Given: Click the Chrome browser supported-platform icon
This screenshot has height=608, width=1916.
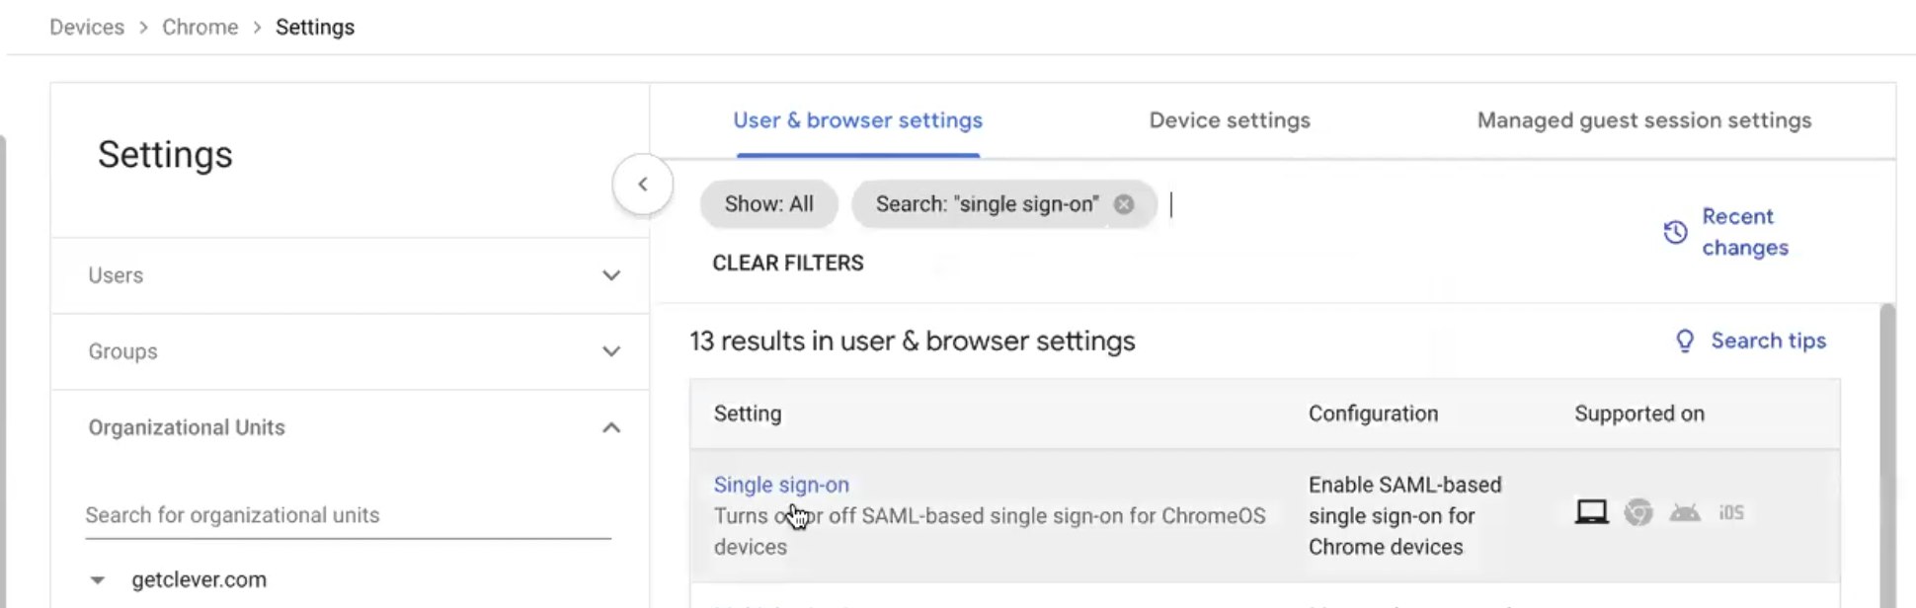Looking at the screenshot, I should 1638,511.
